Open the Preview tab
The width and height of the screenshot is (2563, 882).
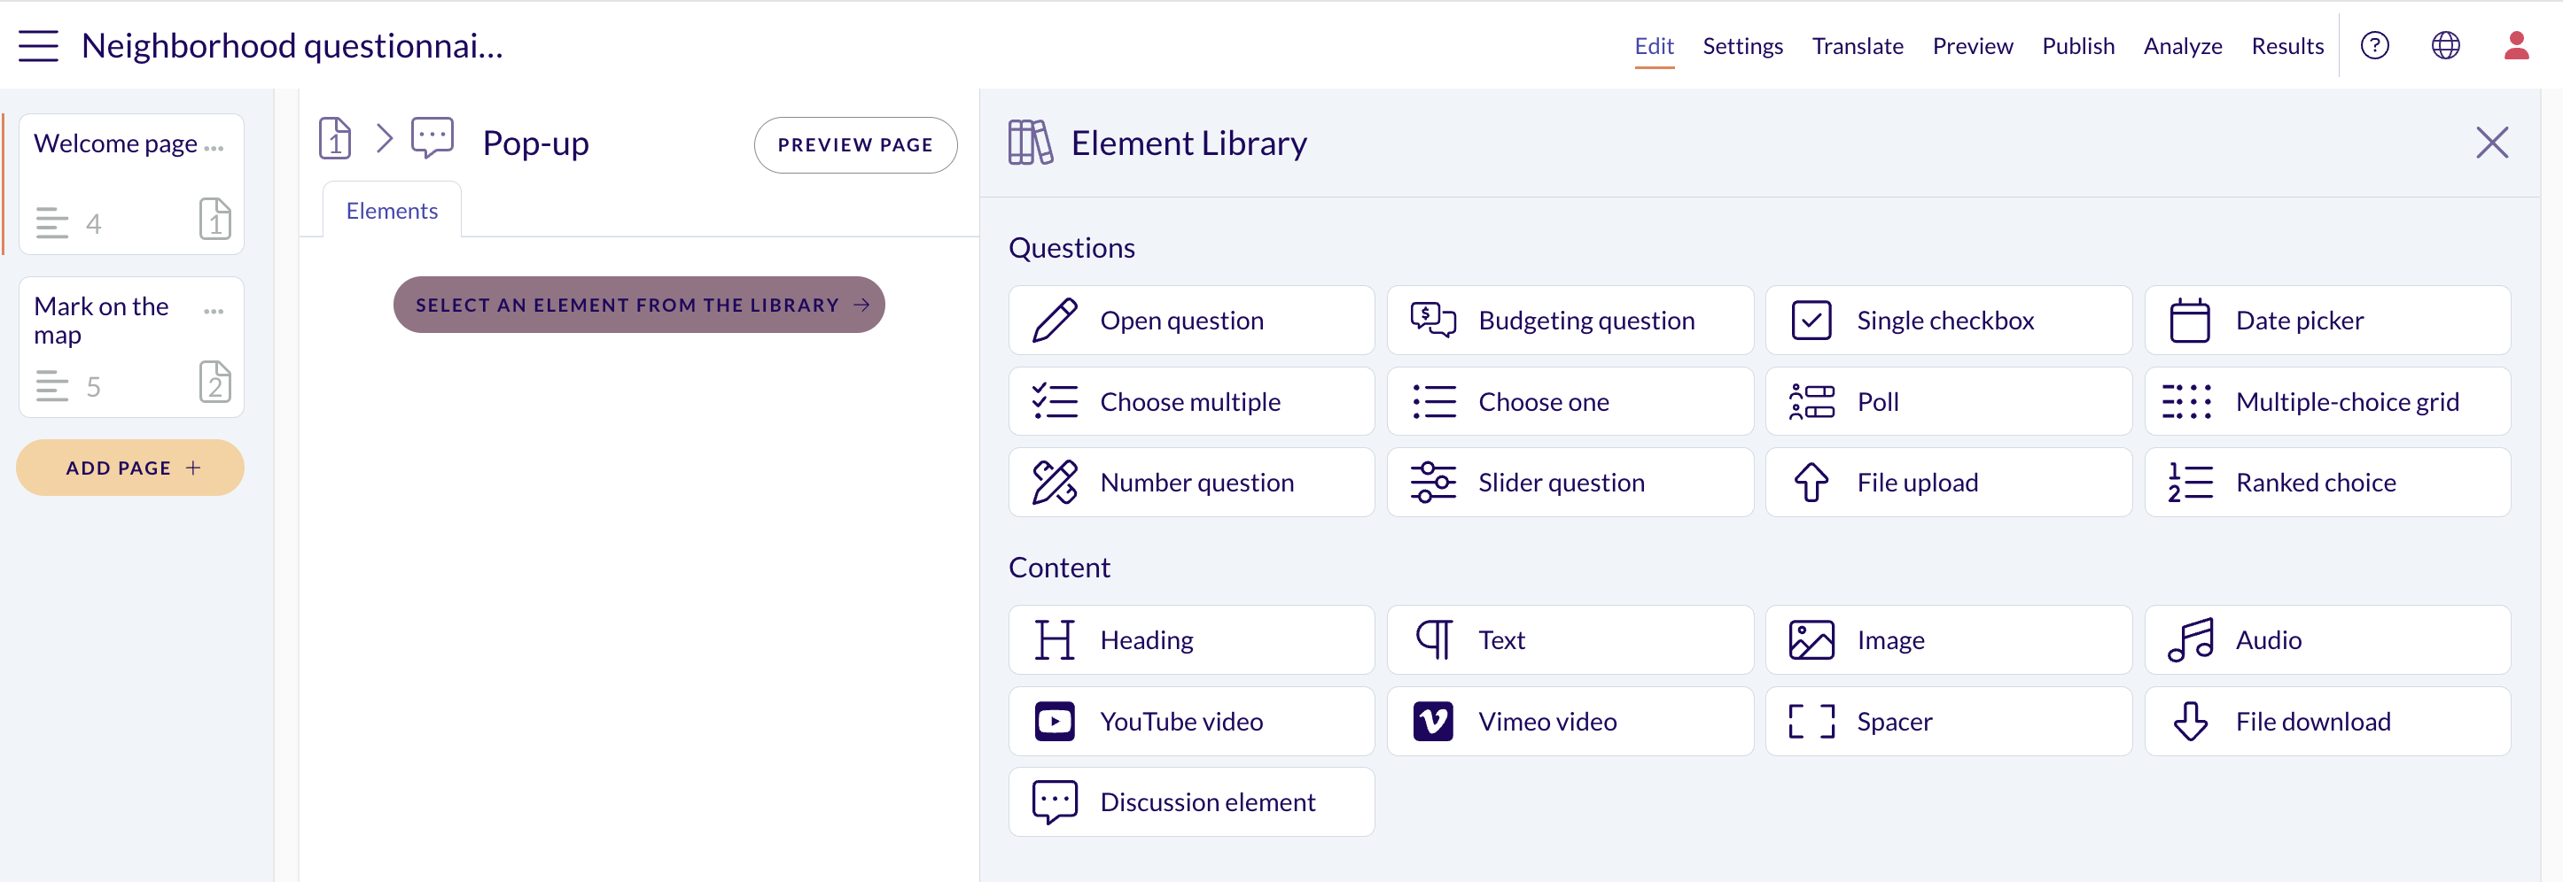pos(1972,46)
